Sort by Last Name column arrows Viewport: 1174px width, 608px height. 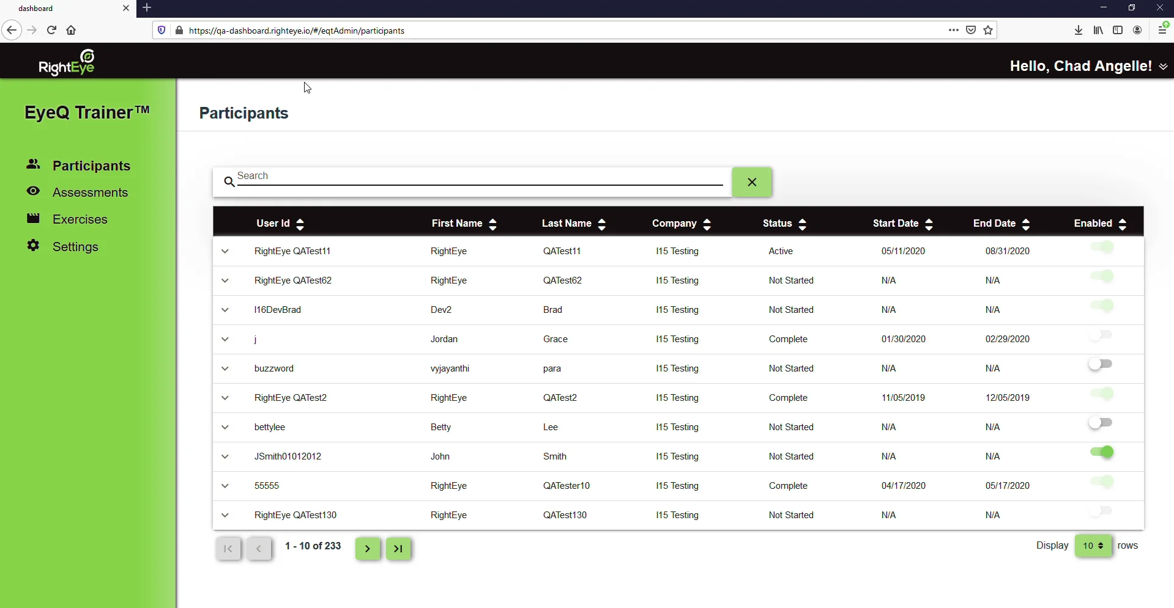click(602, 224)
